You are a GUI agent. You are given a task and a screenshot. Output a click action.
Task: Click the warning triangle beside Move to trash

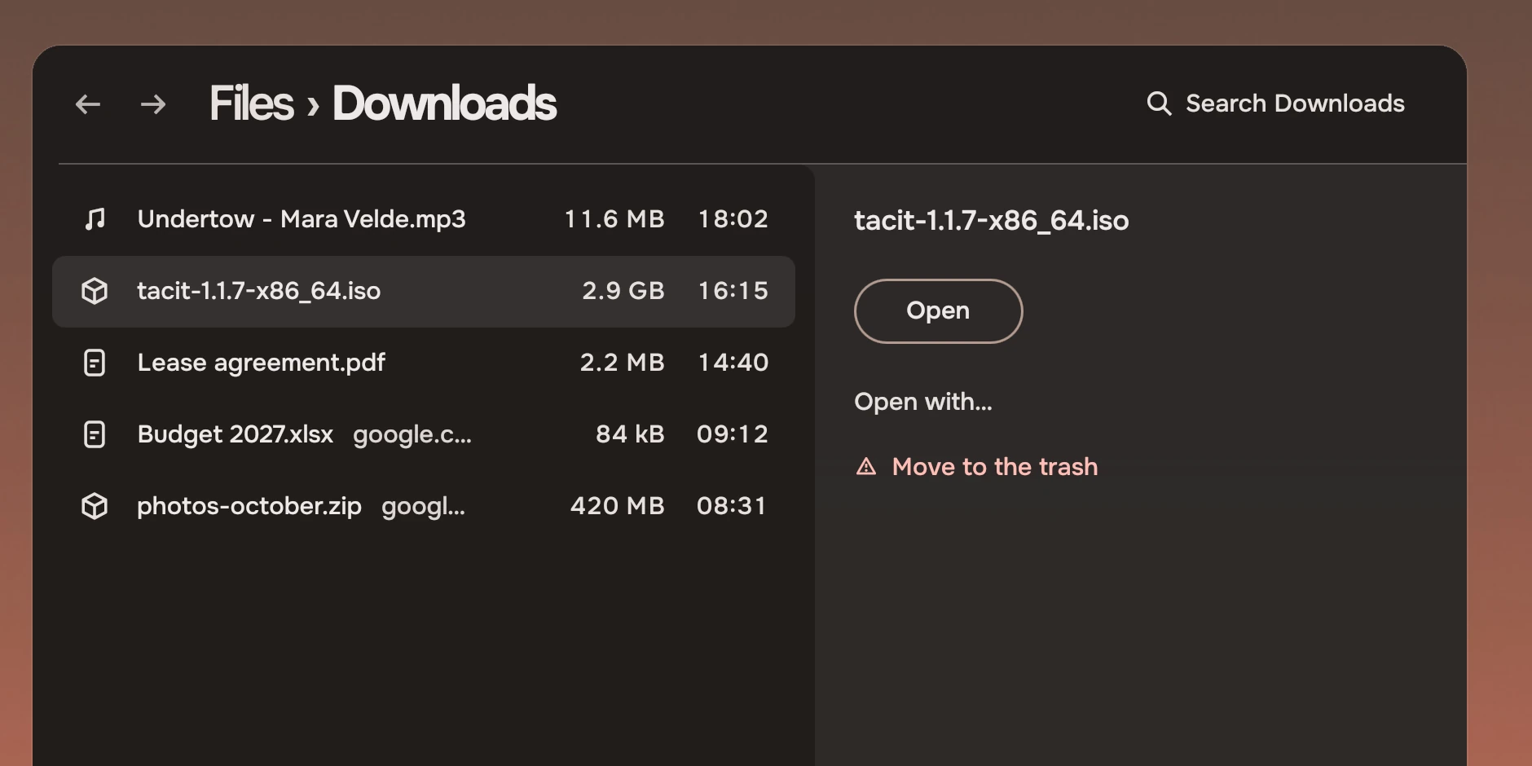(866, 467)
